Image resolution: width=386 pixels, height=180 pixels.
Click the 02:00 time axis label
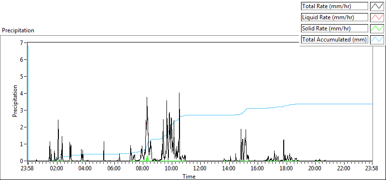57,169
